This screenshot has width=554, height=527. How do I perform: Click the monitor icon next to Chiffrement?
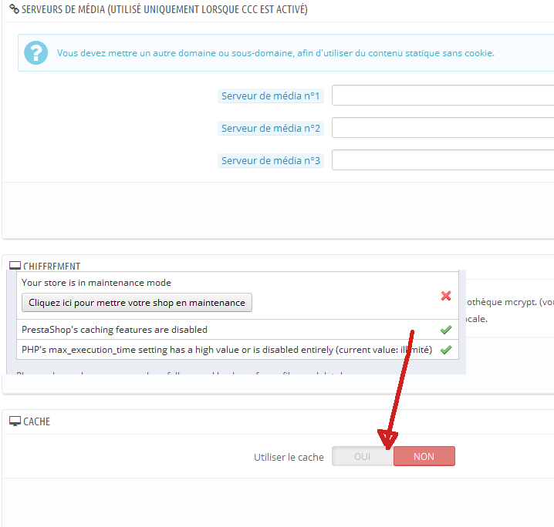tap(15, 266)
